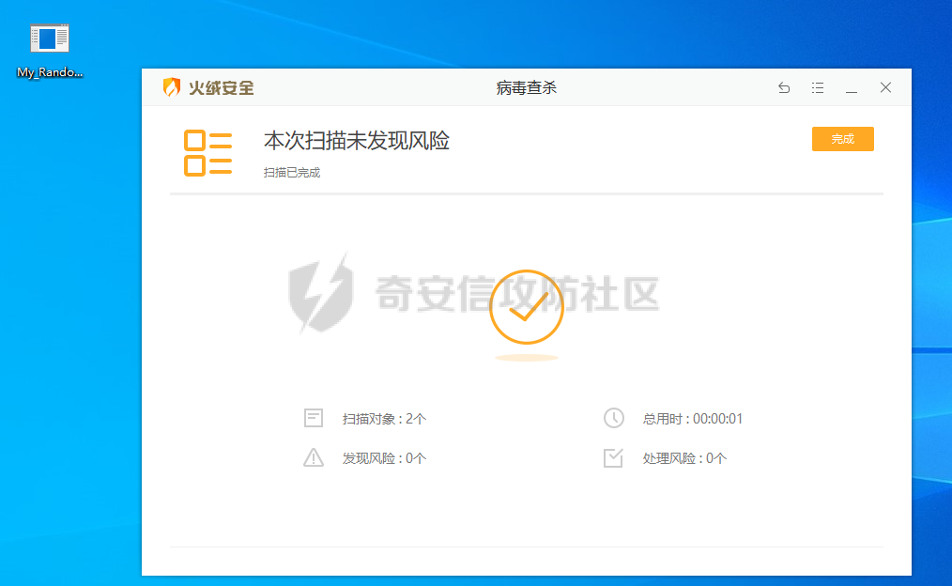
Task: Click the text 发现风险：0个
Action: point(384,458)
